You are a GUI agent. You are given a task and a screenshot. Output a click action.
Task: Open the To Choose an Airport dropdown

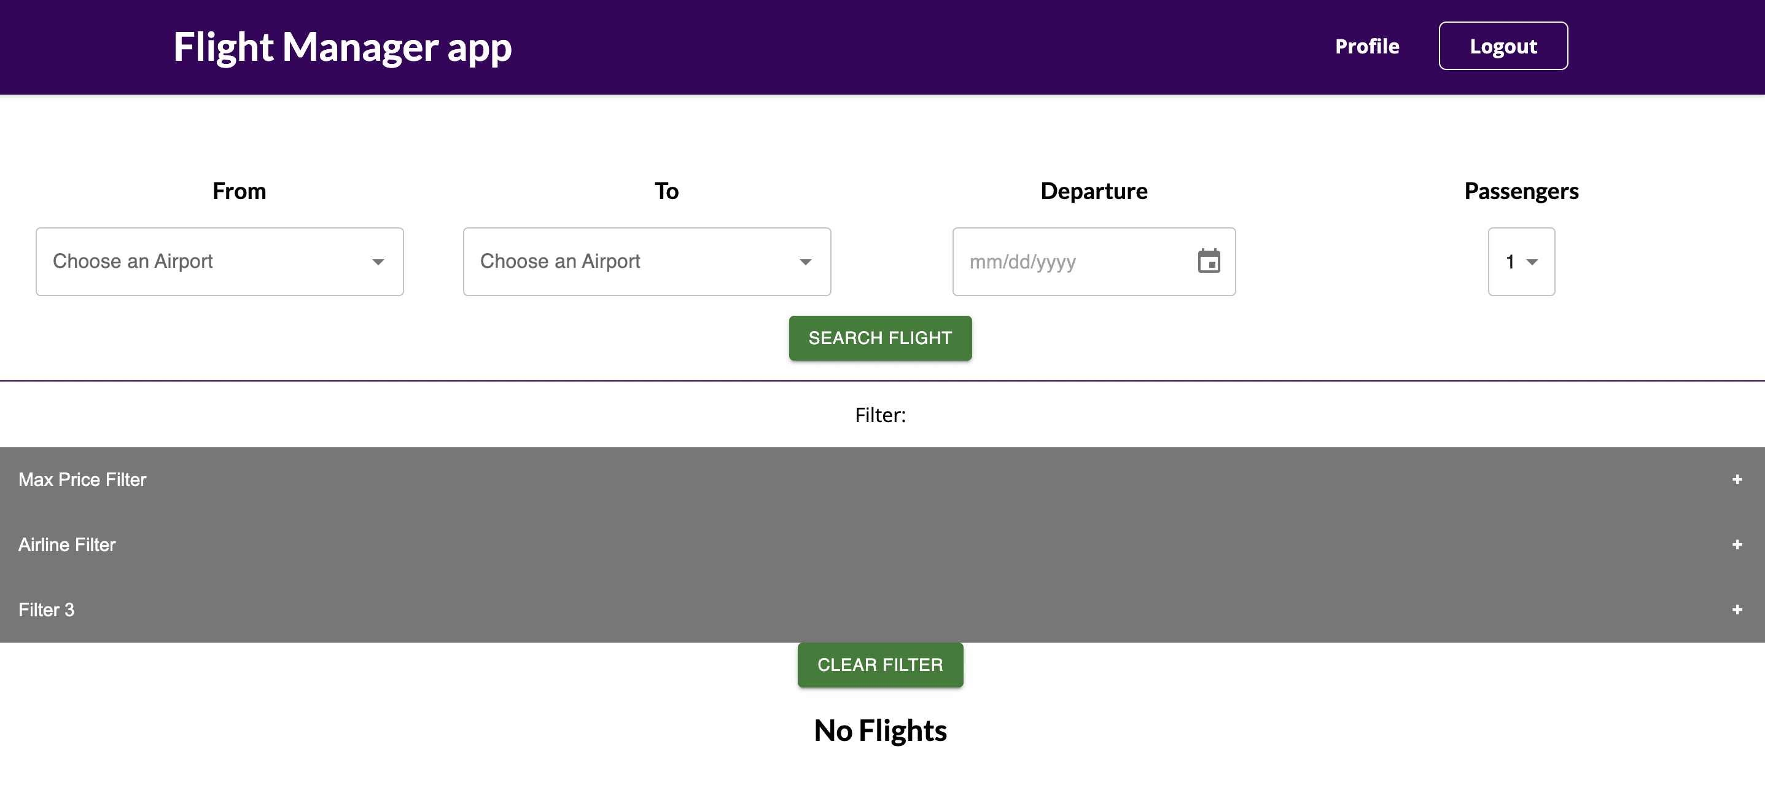(x=647, y=262)
